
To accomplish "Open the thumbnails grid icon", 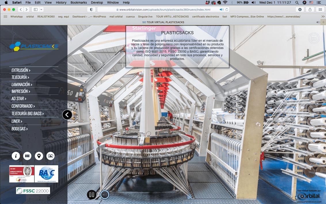I will pyautogui.click(x=27, y=156).
